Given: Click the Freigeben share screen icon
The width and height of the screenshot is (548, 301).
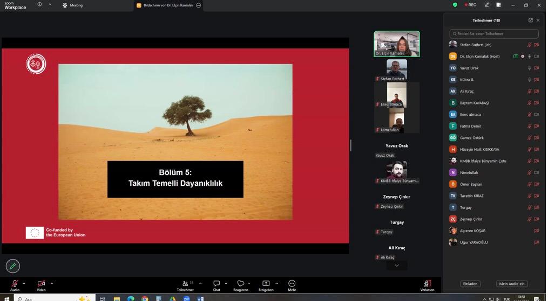Looking at the screenshot, I should click(266, 284).
